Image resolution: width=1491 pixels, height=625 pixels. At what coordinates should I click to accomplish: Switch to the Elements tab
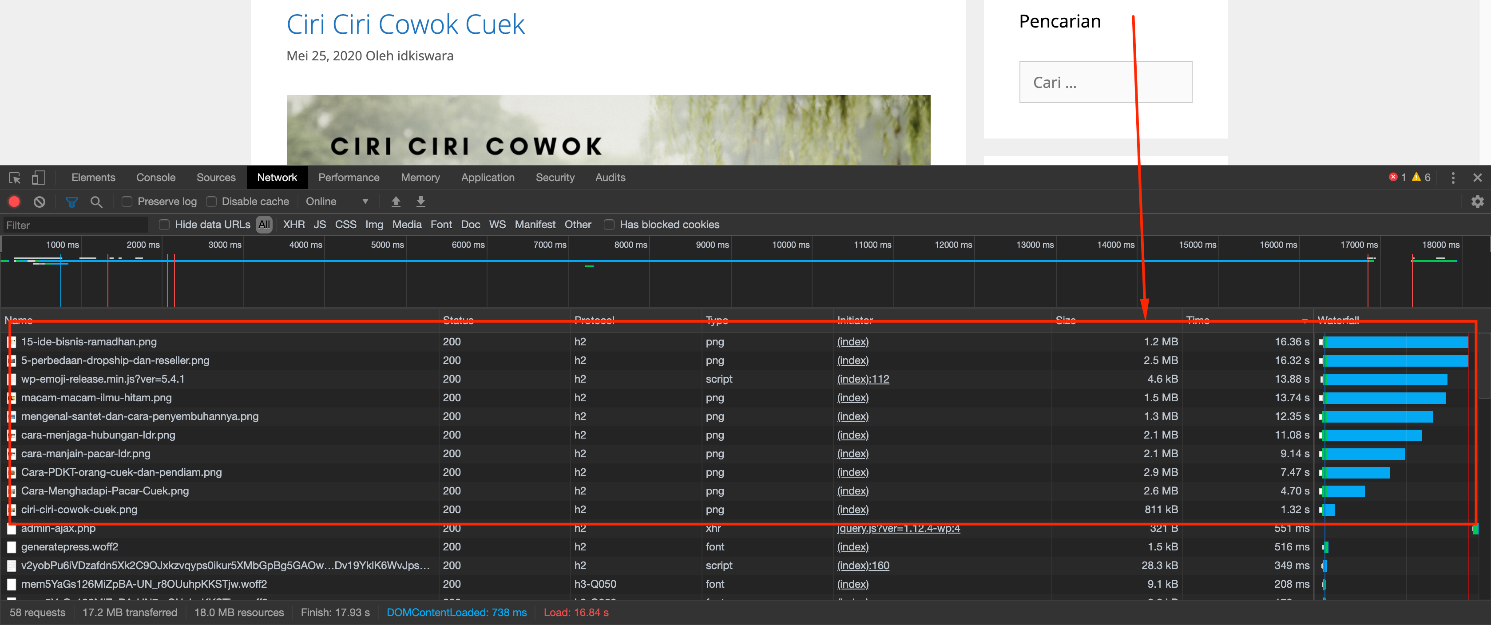point(93,178)
